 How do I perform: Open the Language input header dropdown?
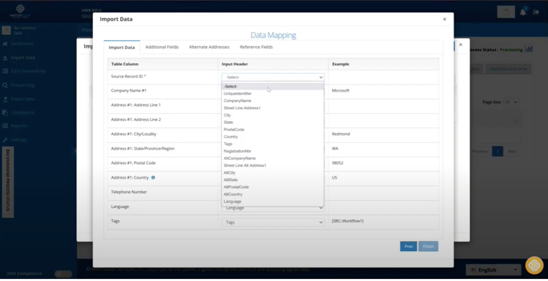[273, 209]
